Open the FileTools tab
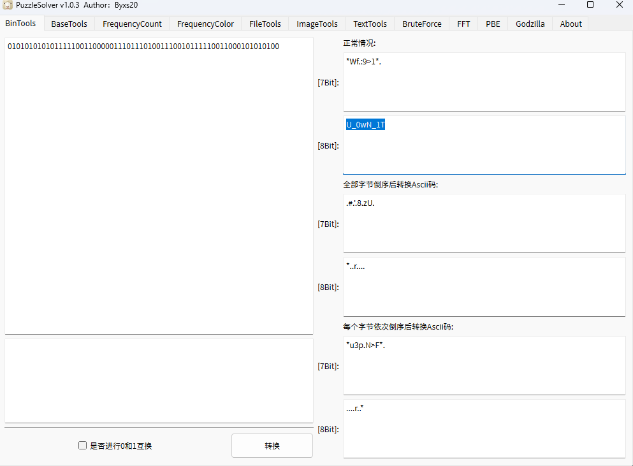 [265, 24]
